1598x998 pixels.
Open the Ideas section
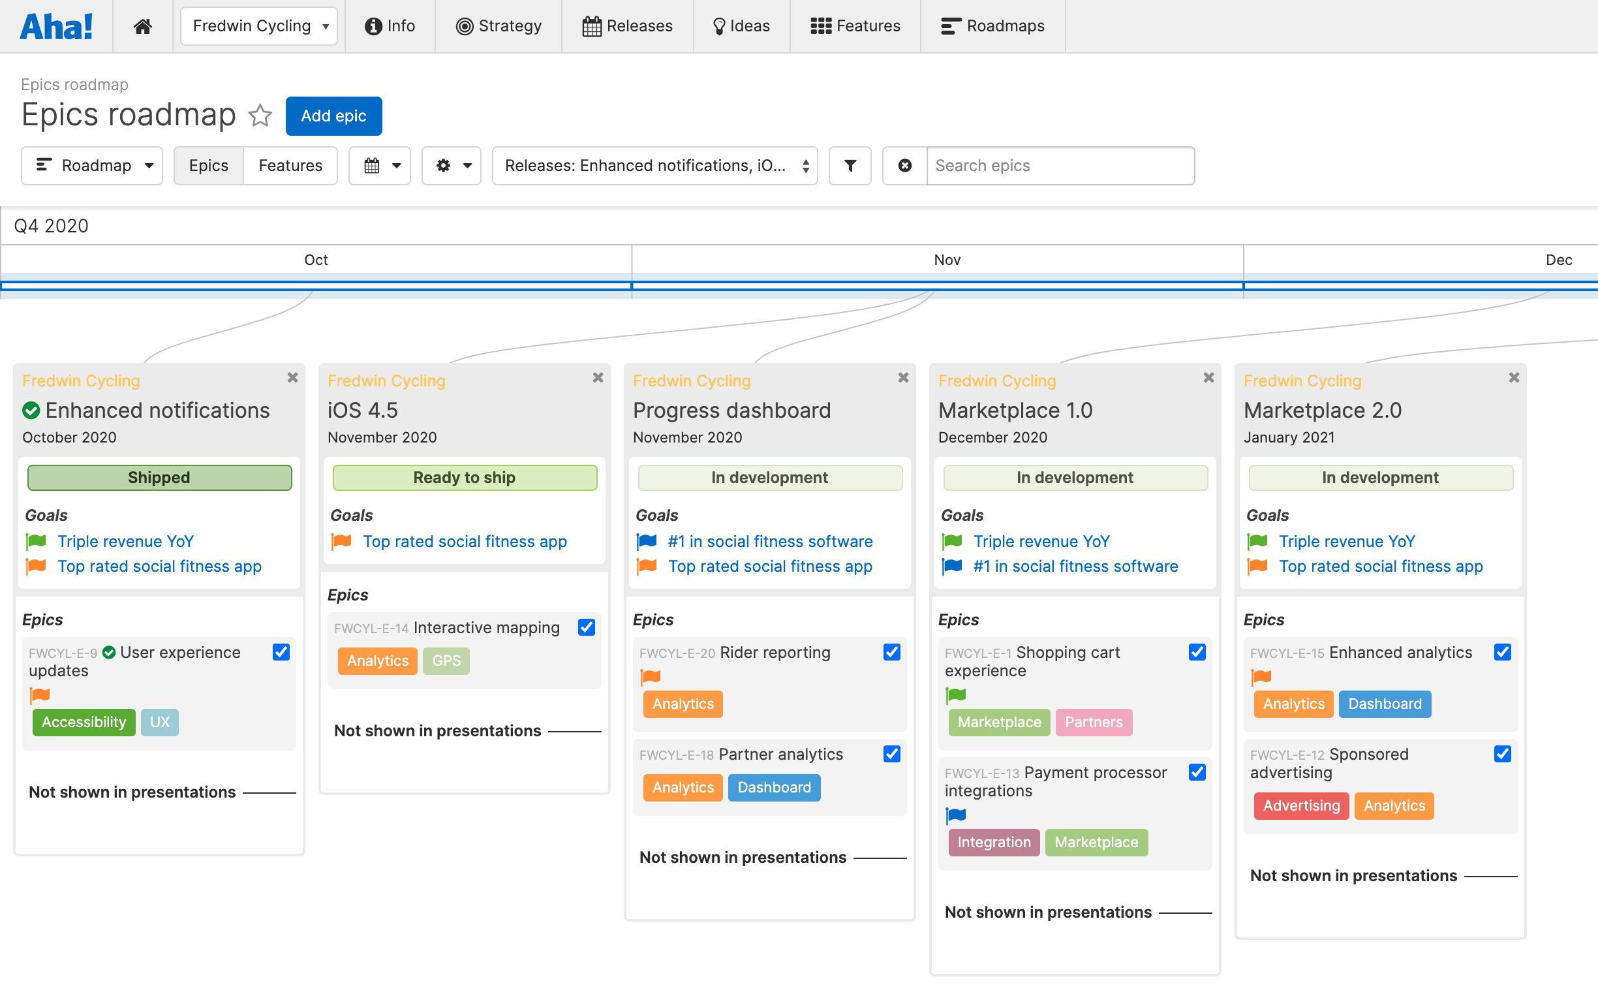pos(742,25)
